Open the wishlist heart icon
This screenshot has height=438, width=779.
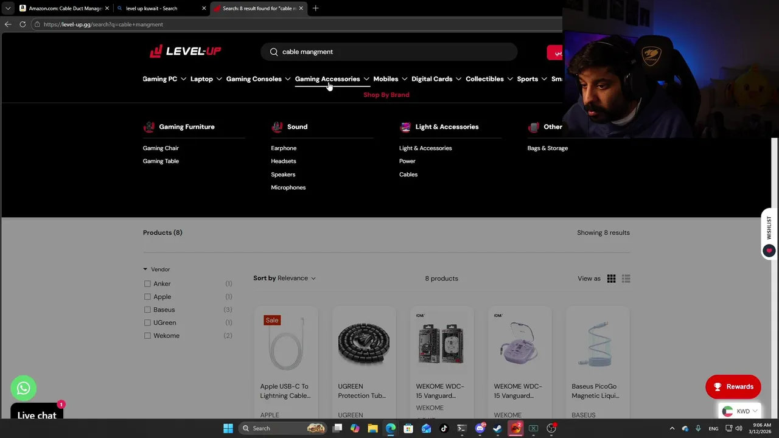click(x=769, y=251)
